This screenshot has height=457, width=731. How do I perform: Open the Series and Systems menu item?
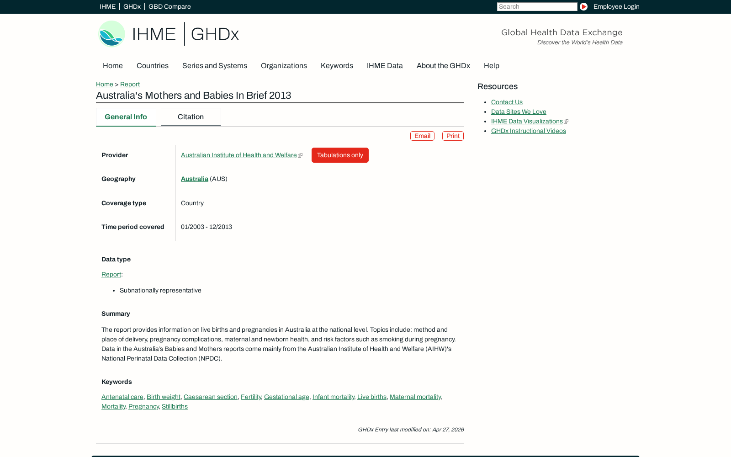215,66
